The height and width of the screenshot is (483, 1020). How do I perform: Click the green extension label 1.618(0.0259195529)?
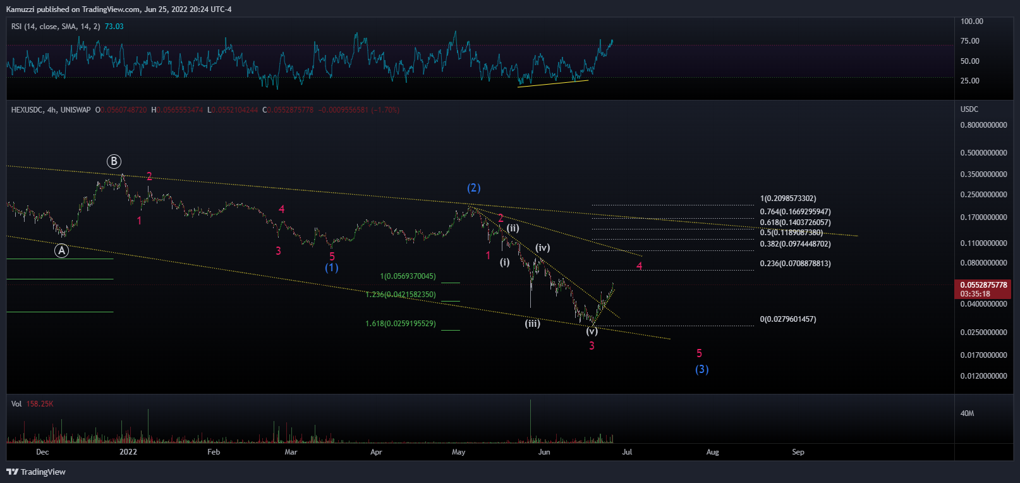click(401, 324)
